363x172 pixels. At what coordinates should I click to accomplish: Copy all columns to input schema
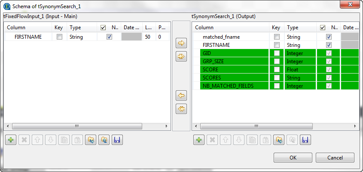point(181,109)
